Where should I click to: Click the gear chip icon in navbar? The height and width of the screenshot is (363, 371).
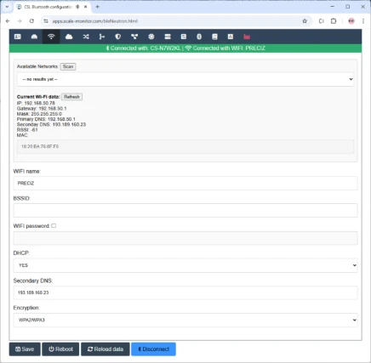point(151,37)
